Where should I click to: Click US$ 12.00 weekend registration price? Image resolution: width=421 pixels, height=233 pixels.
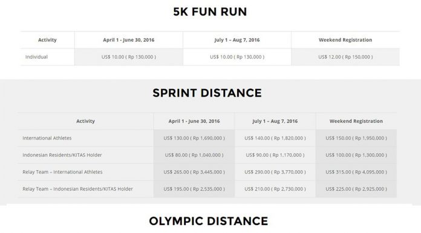[345, 57]
